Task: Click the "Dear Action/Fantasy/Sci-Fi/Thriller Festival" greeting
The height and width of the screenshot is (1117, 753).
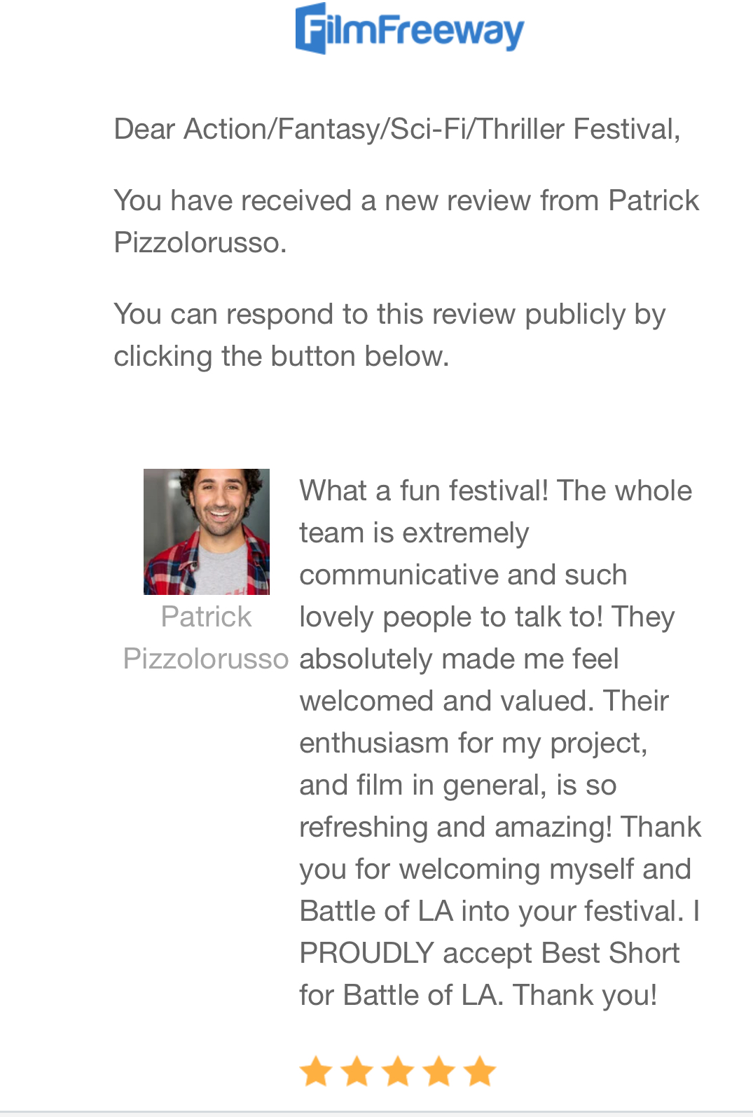Action: pos(396,129)
